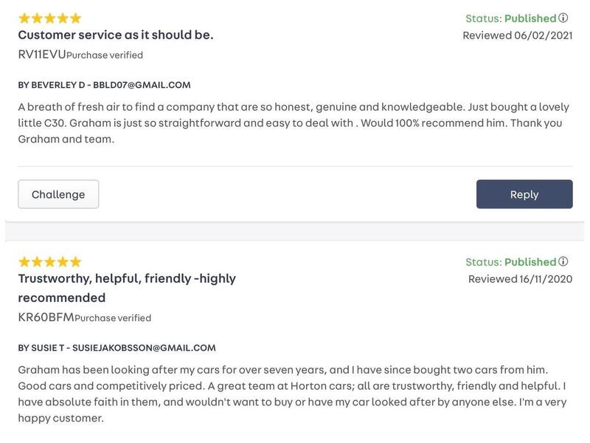Click Beverley's review body text
Screen dimensions: 590x443
(x=294, y=123)
